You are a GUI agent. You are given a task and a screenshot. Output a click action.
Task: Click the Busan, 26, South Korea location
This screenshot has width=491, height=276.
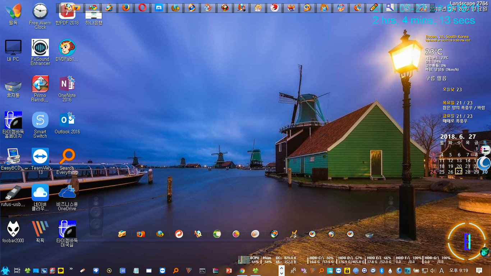pyautogui.click(x=447, y=37)
